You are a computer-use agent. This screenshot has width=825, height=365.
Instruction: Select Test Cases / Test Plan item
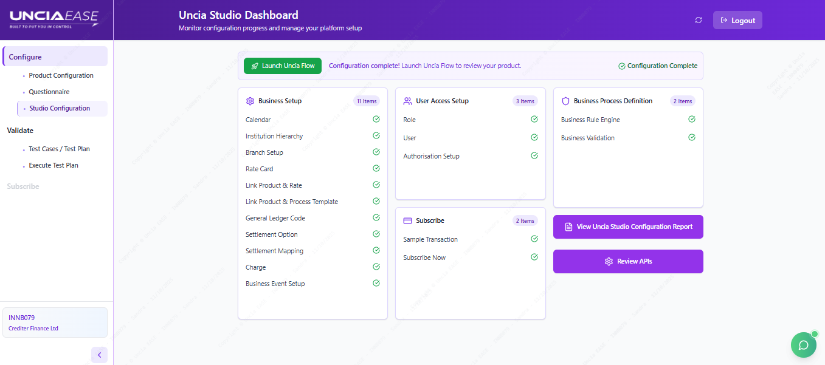point(59,149)
